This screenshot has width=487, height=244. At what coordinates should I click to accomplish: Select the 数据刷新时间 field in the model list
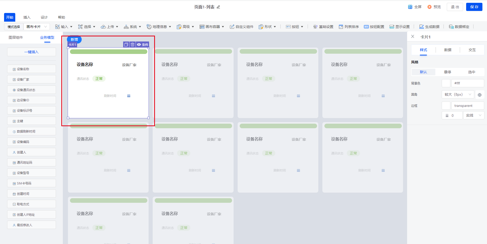pyautogui.click(x=32, y=131)
